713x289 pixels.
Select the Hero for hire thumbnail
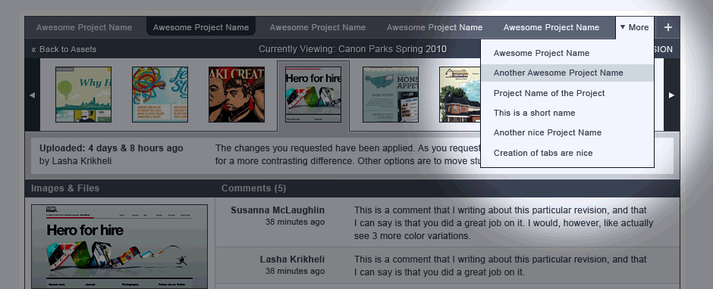pos(313,95)
